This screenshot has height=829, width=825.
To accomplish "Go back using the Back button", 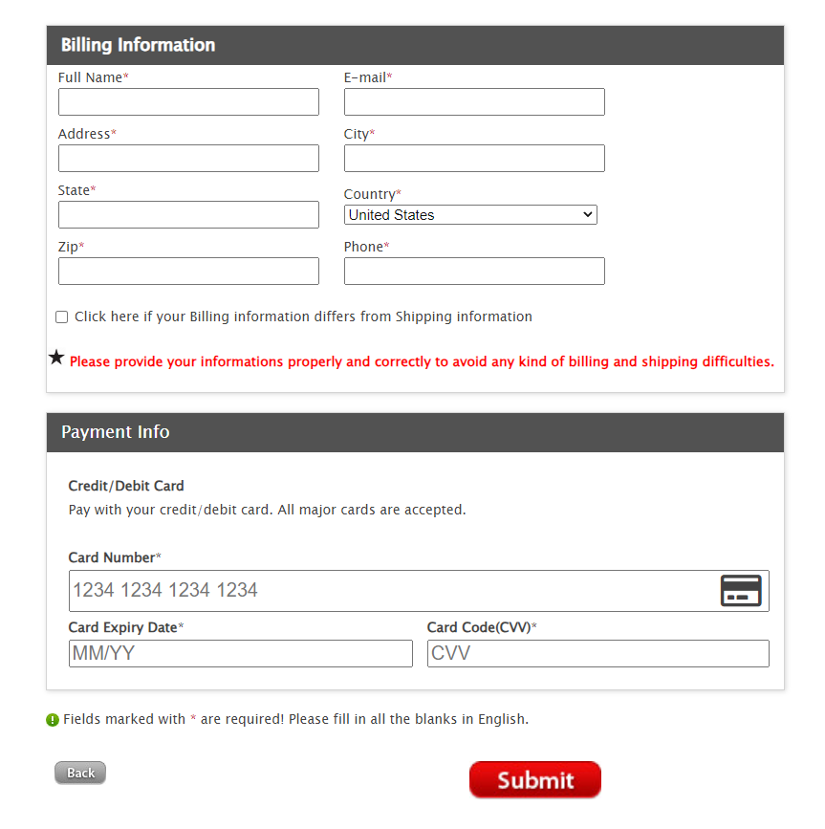I will (80, 773).
